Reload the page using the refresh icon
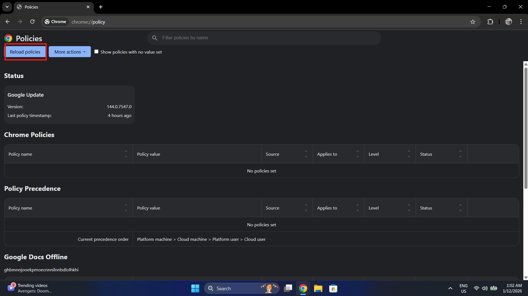528x296 pixels. pos(32,22)
